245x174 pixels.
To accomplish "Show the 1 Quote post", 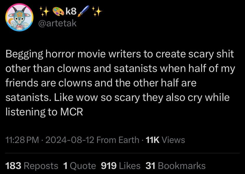I will [79, 166].
